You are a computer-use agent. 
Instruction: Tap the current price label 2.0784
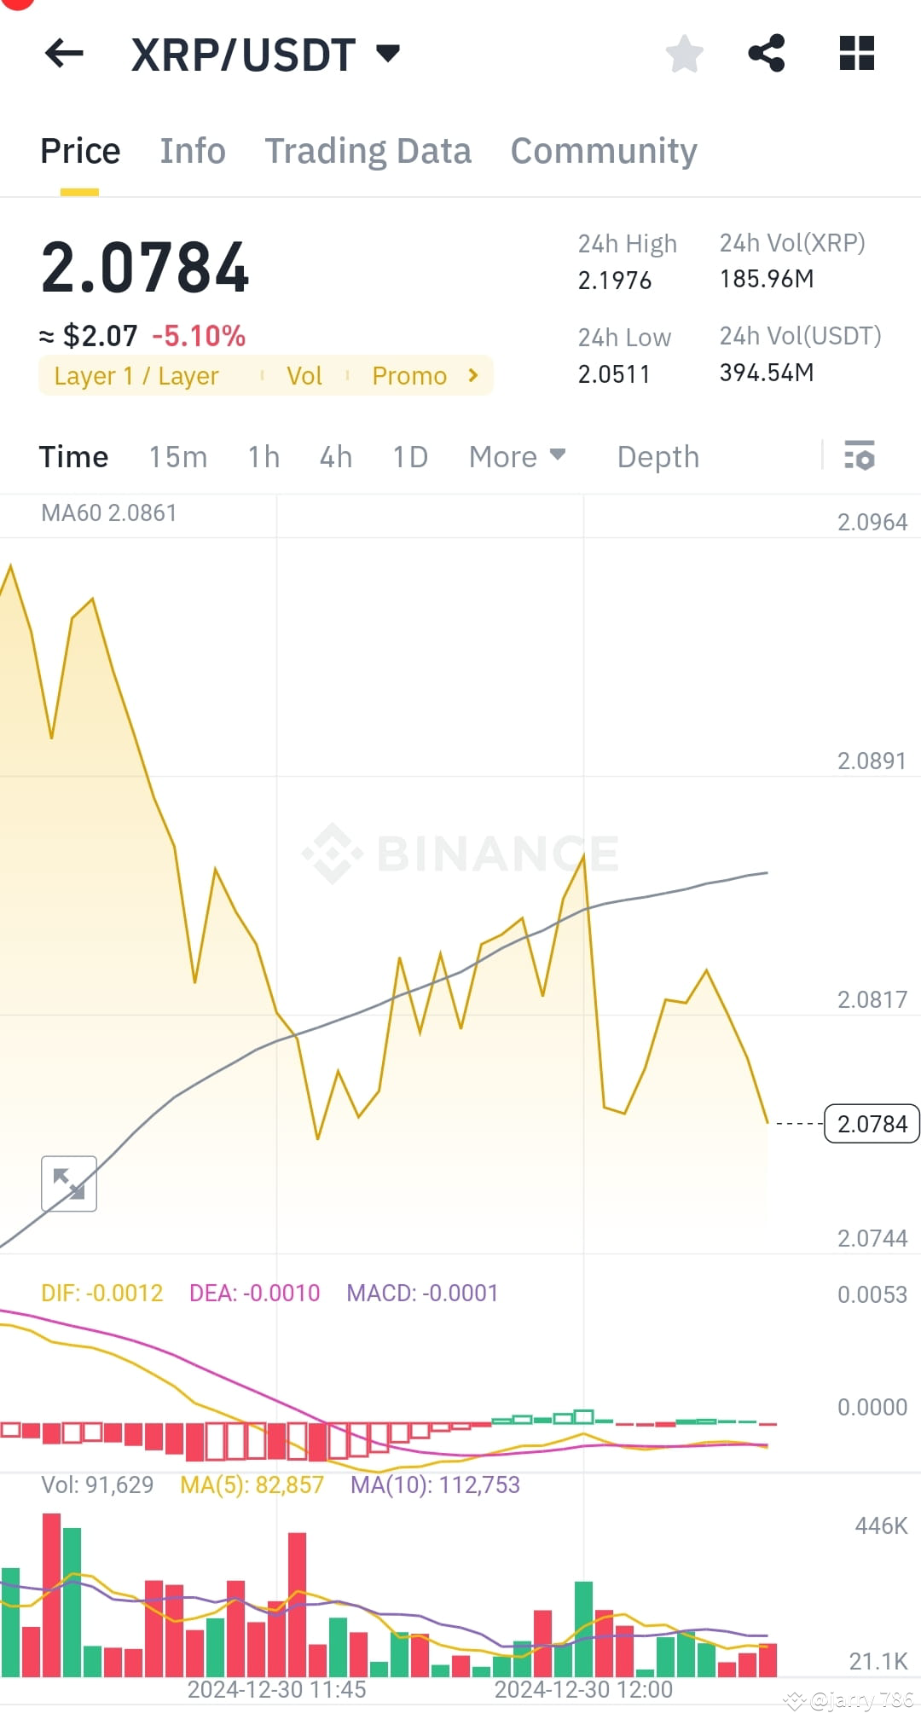[871, 1124]
